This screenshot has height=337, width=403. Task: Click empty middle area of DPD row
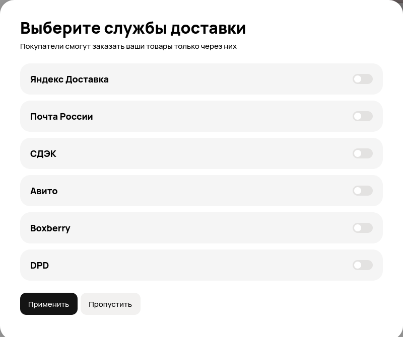click(x=201, y=265)
